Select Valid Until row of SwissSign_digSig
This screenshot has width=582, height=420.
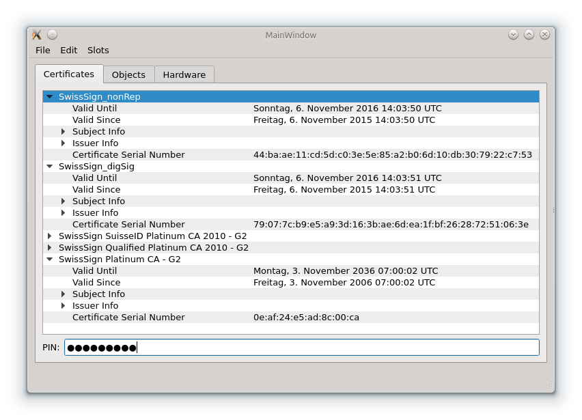pos(291,178)
